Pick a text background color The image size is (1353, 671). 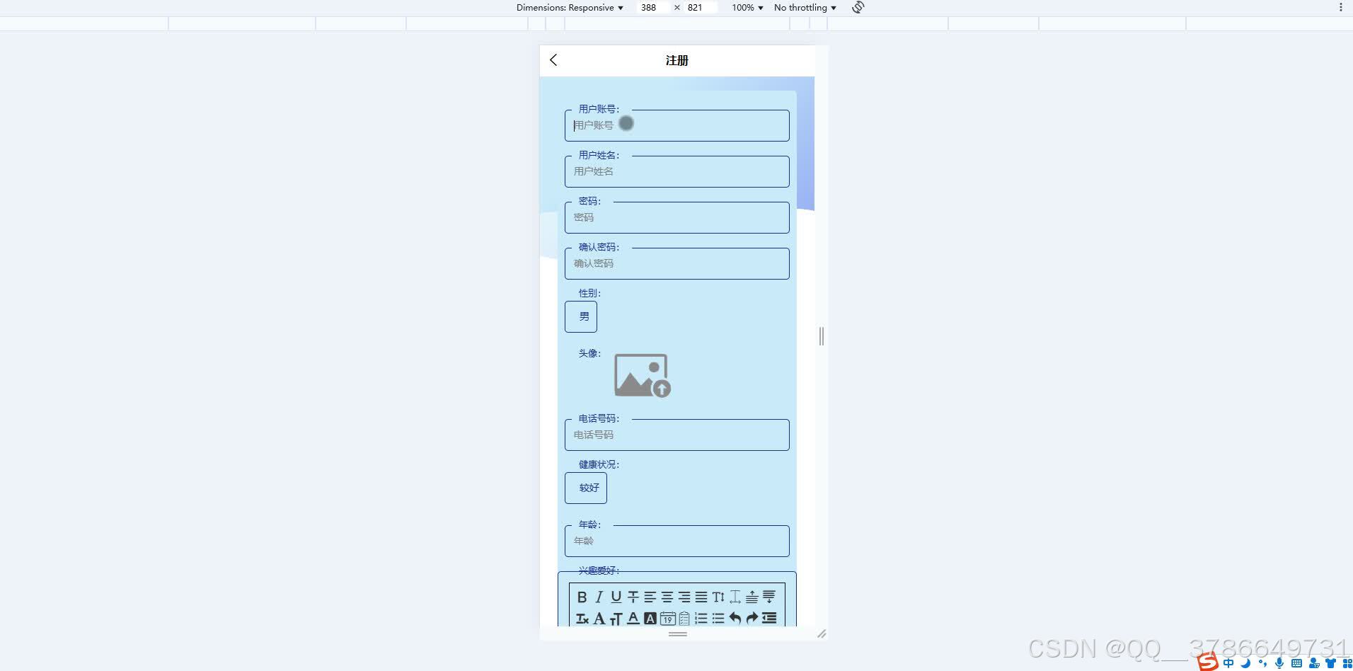tap(650, 619)
